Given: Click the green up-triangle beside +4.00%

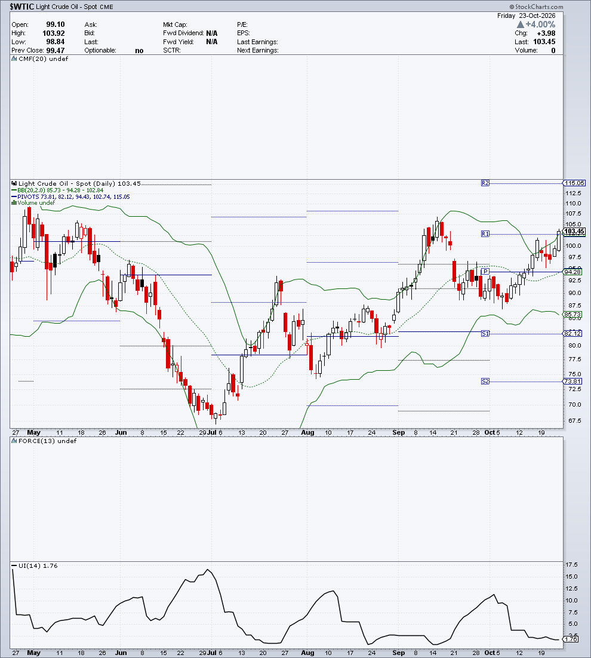Looking at the screenshot, I should point(521,24).
